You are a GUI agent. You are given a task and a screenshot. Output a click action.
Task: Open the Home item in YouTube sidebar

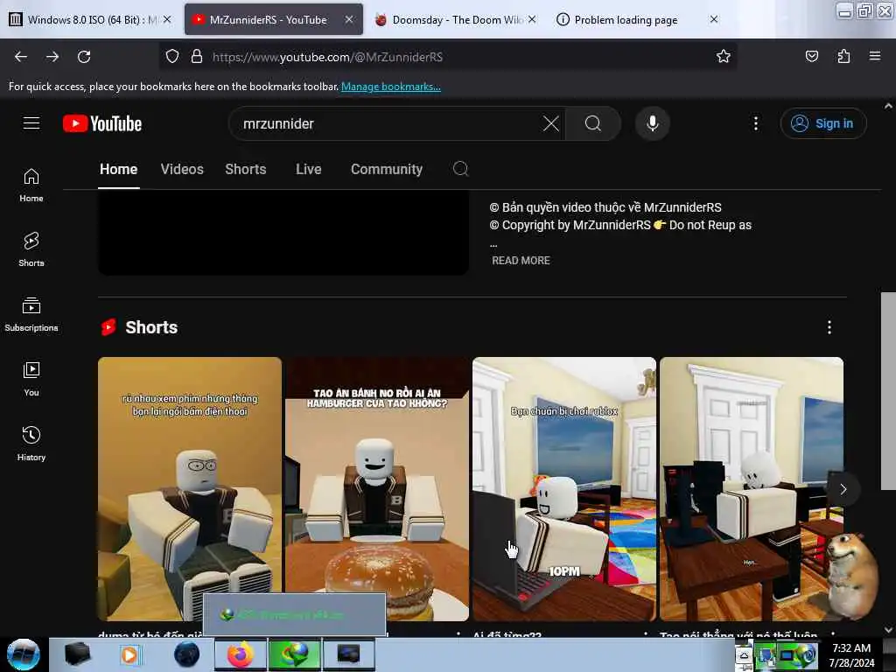[31, 185]
